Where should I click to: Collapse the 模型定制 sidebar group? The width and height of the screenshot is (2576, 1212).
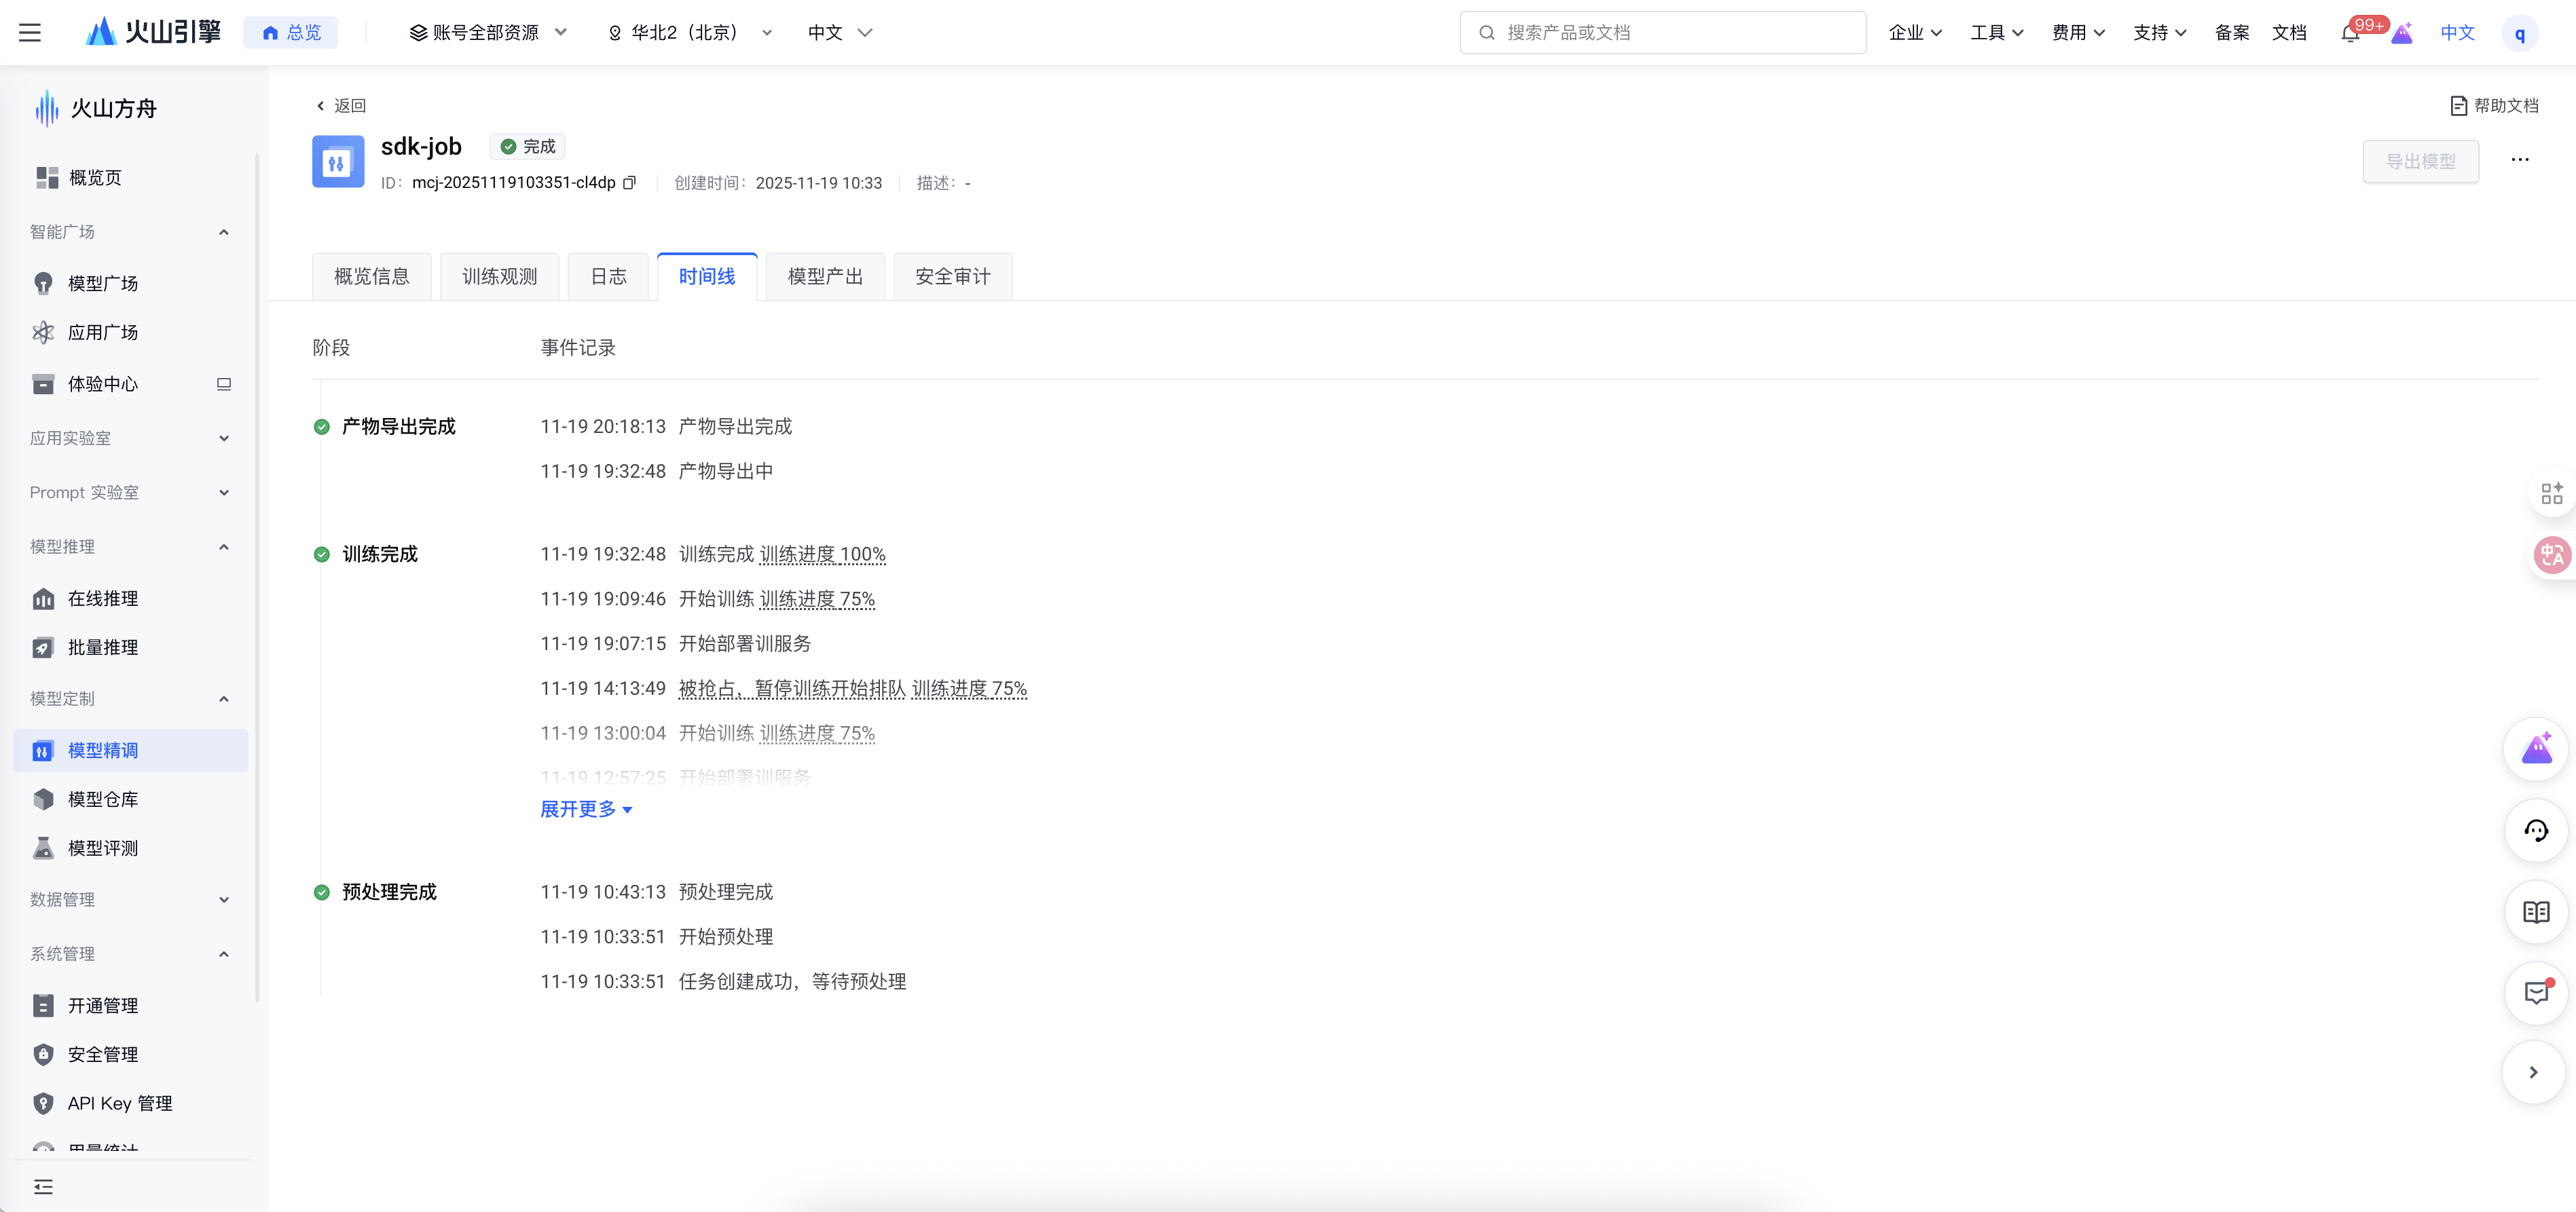click(x=224, y=698)
